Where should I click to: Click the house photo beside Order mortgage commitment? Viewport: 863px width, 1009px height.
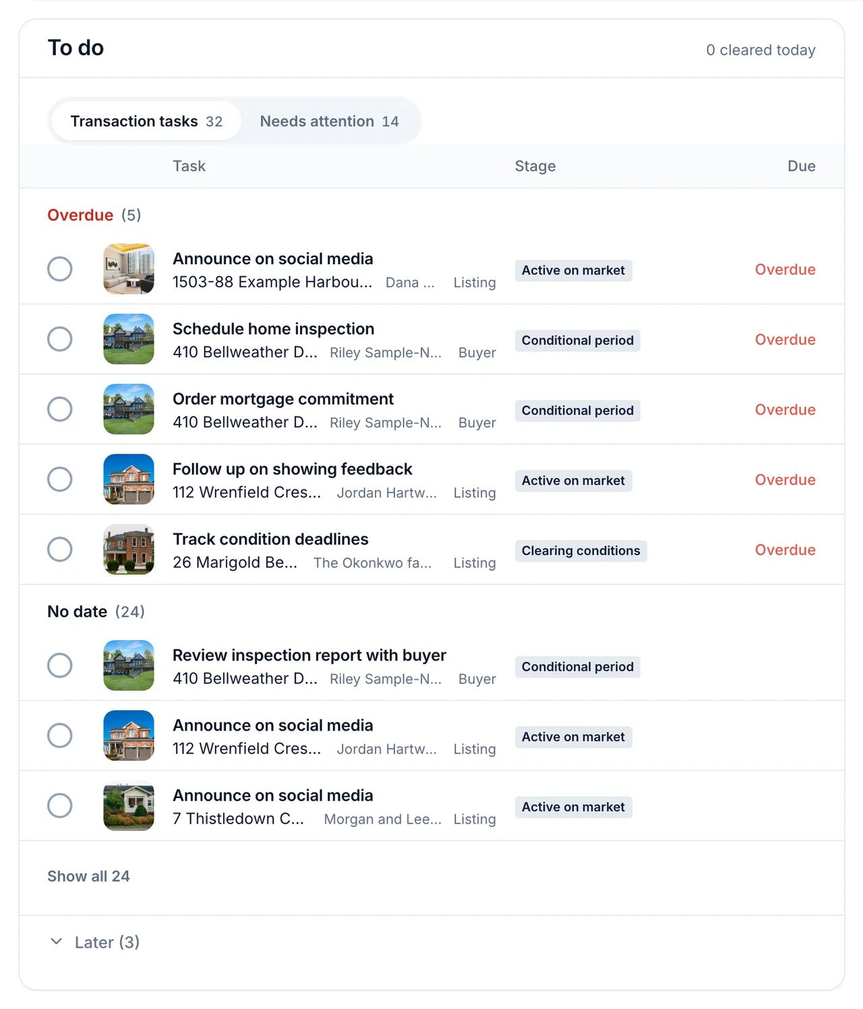(129, 409)
